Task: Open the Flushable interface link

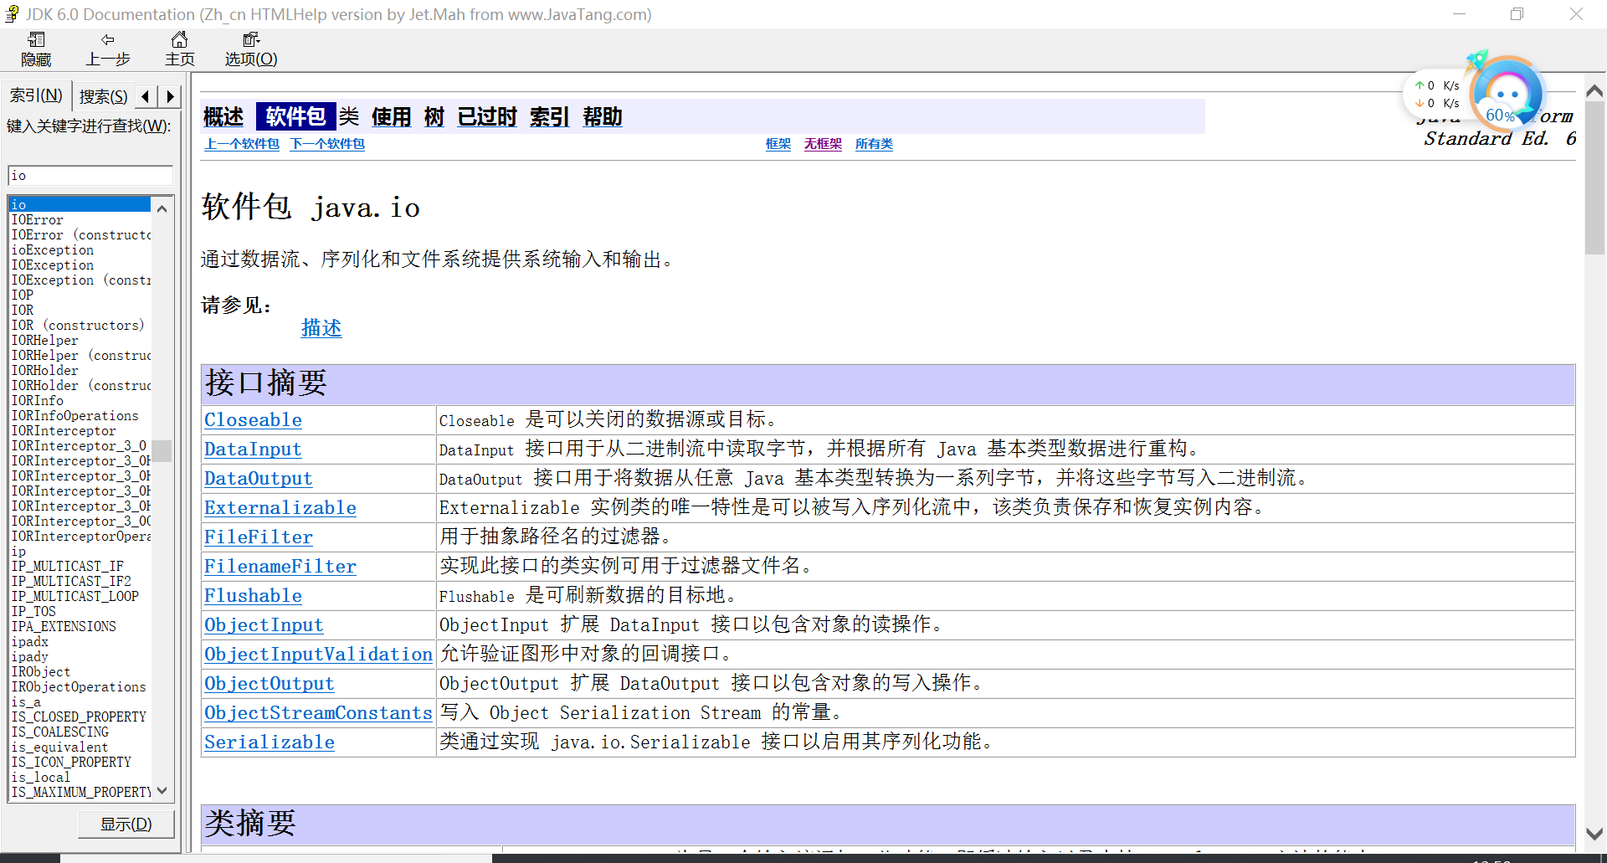Action: (x=253, y=596)
